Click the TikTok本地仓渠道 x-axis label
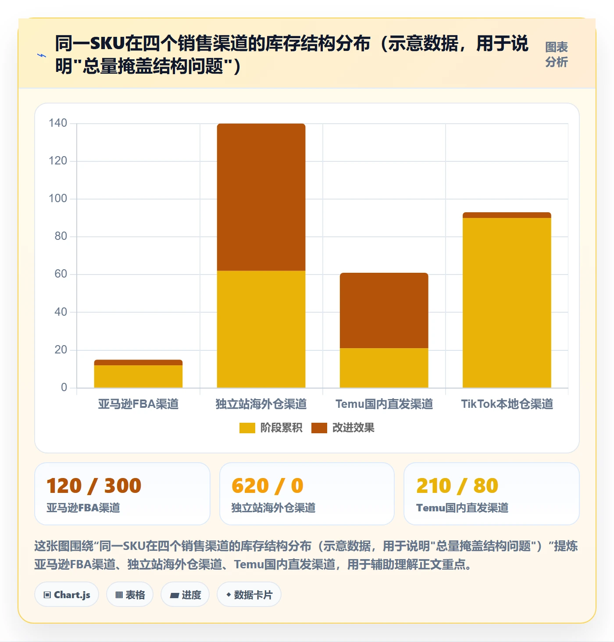 [507, 404]
